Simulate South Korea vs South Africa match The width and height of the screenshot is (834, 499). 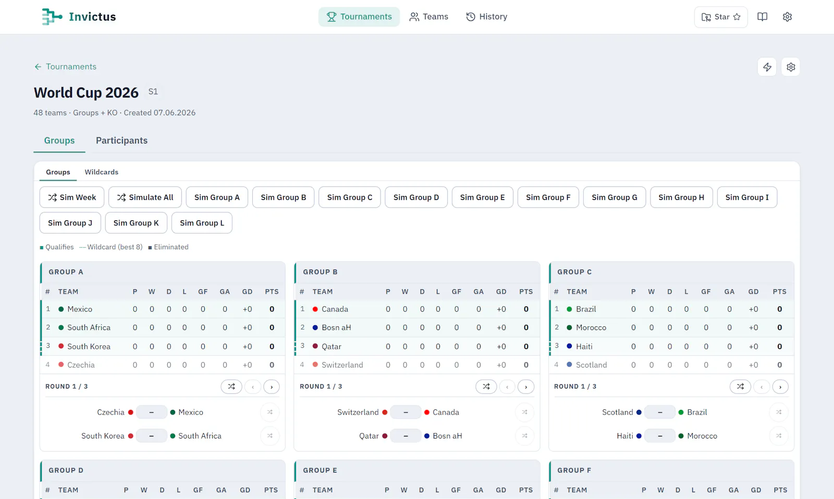point(270,436)
